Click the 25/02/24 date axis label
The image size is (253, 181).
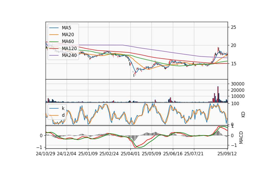point(109,154)
